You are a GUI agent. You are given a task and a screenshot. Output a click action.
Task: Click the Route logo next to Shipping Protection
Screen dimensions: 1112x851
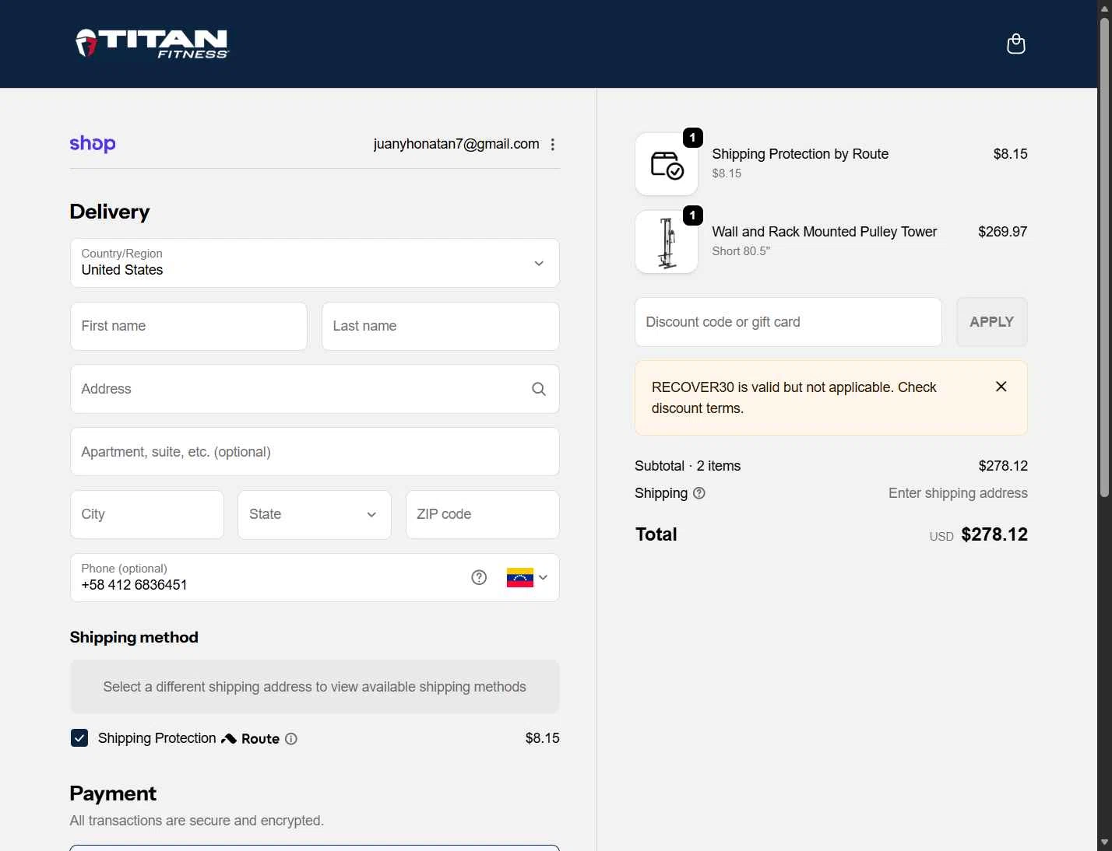[x=251, y=738]
